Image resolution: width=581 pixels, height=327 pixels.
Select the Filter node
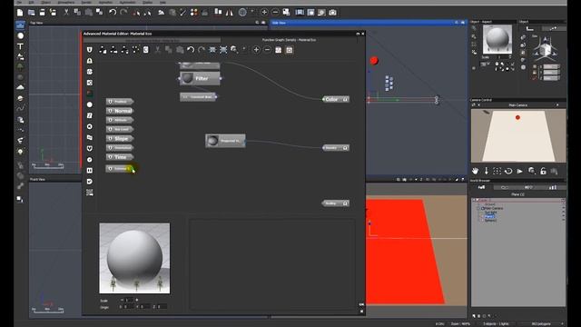pyautogui.click(x=200, y=79)
